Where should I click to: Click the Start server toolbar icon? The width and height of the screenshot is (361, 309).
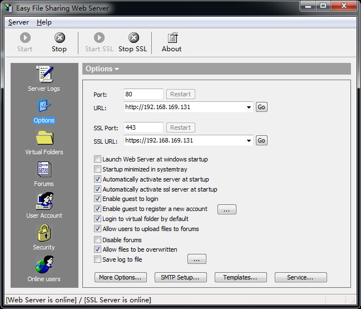(x=25, y=37)
